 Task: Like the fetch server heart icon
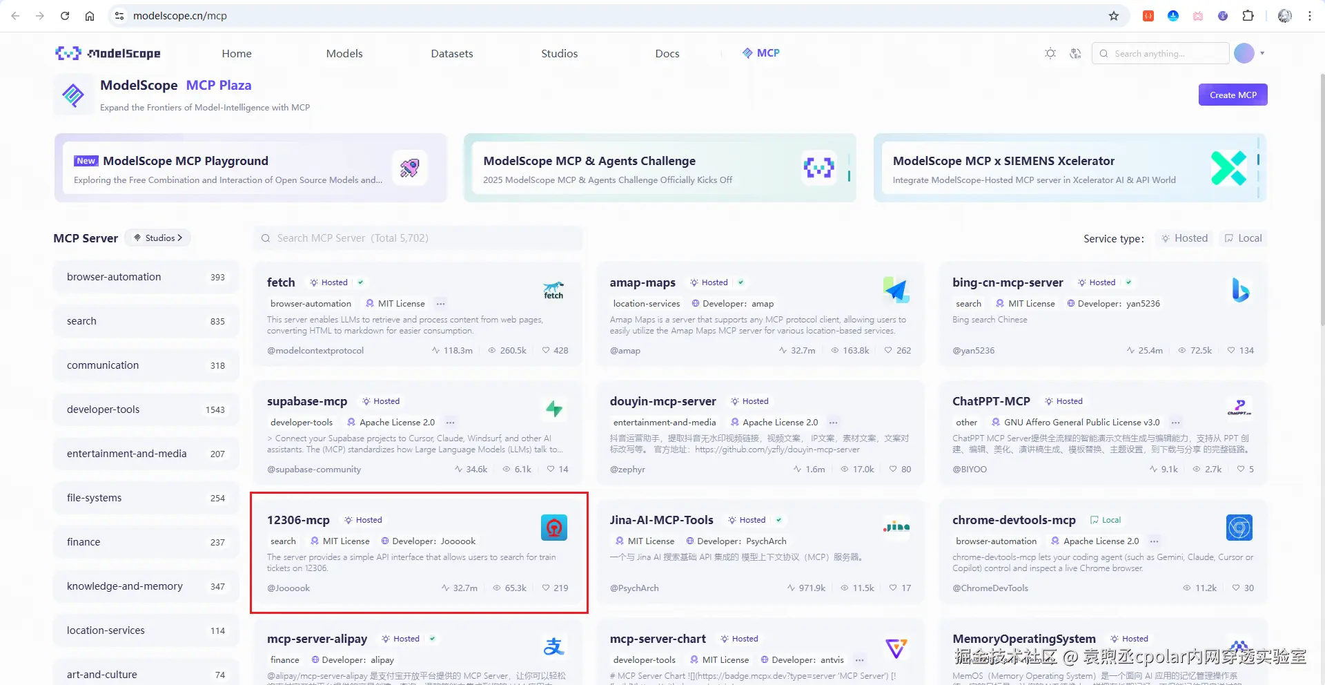tap(546, 350)
